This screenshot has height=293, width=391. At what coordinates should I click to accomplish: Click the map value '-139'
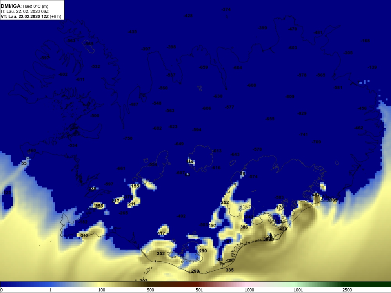pos(372,67)
